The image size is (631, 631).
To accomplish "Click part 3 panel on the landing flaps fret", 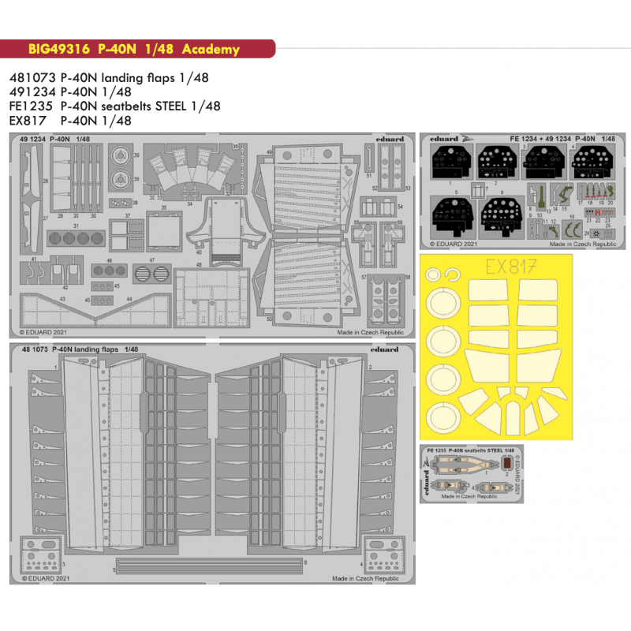I will (42, 555).
